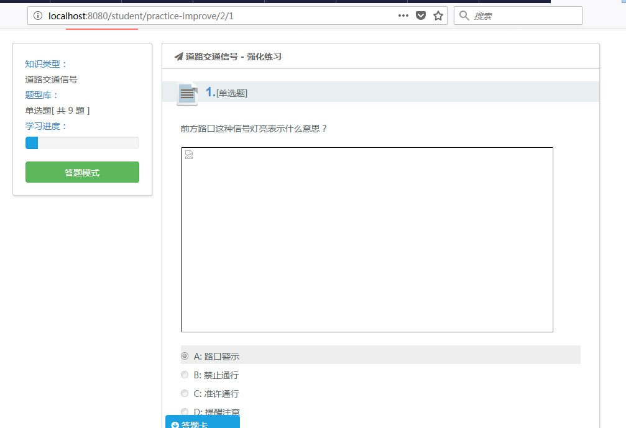Image resolution: width=626 pixels, height=428 pixels.
Task: Click the magnifier icon in search box
Action: [x=464, y=16]
